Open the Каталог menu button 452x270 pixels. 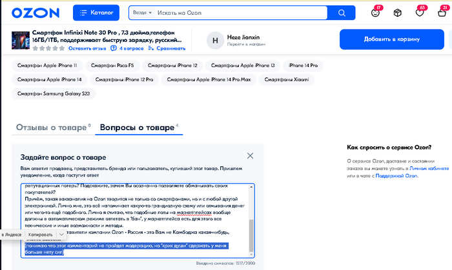pos(96,13)
